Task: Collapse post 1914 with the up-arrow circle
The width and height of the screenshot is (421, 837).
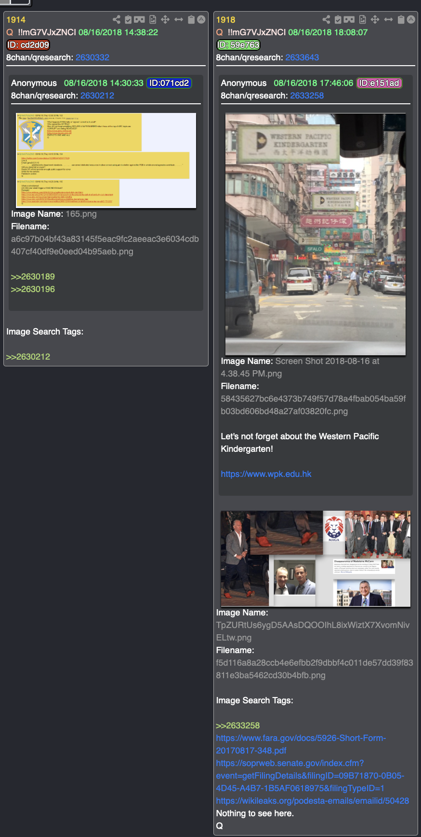Action: point(201,19)
